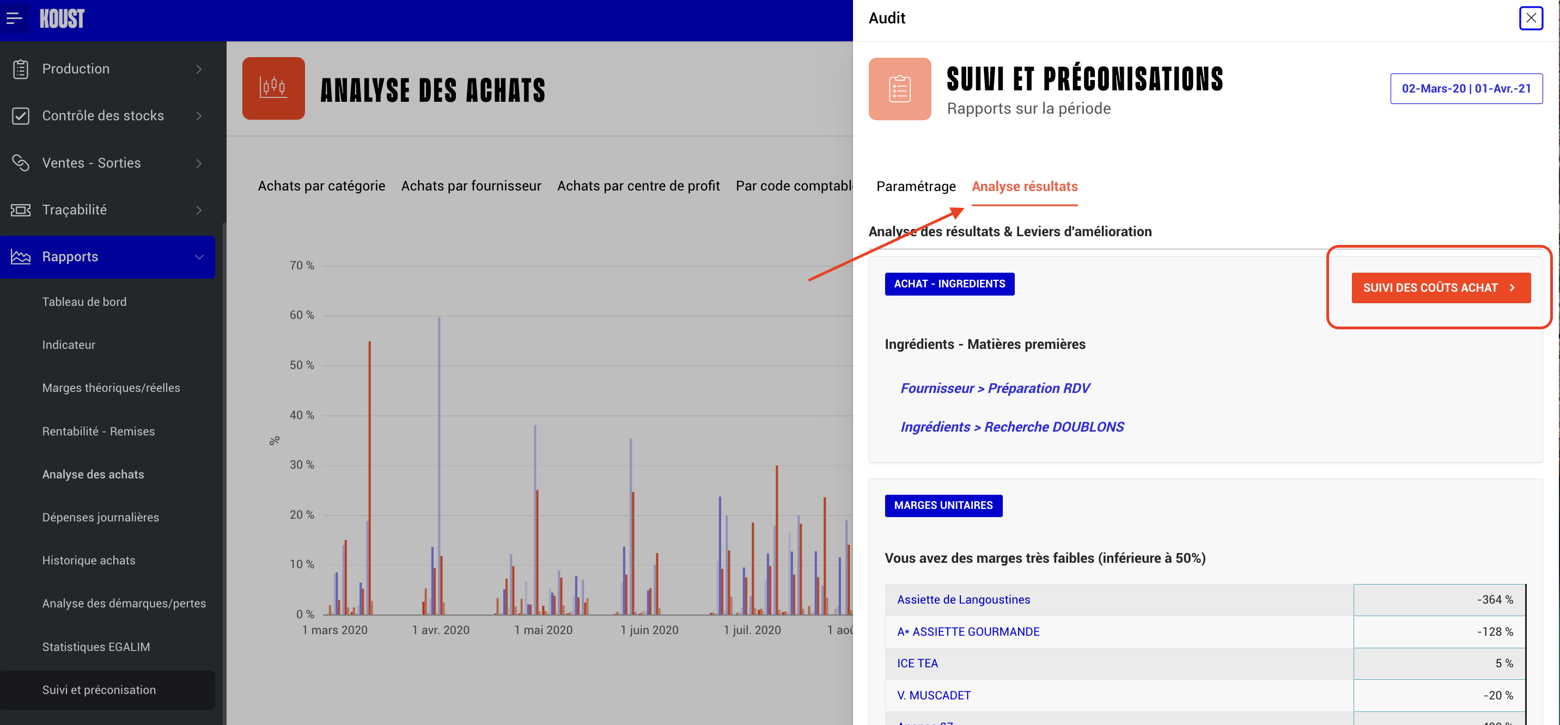
Task: Open Ingrédients > Recherche DOUBLONS link
Action: point(1011,427)
